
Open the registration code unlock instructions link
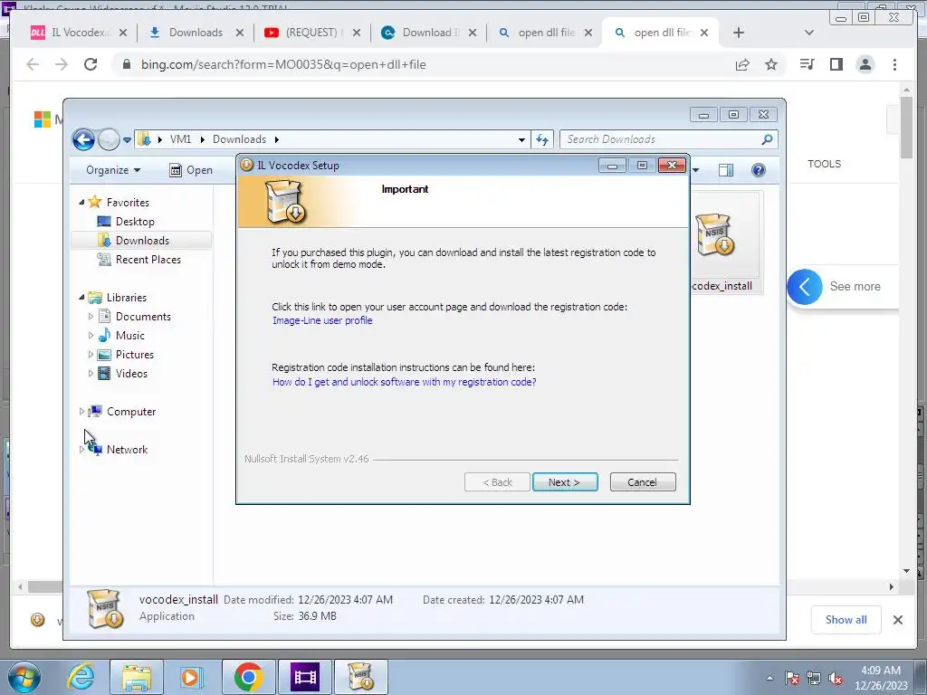(x=405, y=382)
